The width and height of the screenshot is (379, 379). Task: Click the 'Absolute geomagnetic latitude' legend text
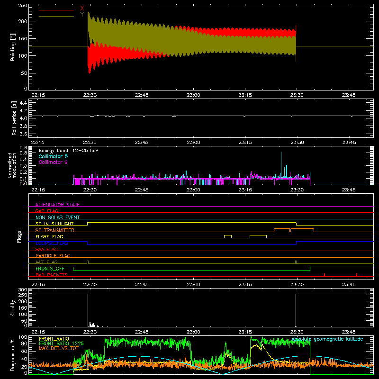327,339
